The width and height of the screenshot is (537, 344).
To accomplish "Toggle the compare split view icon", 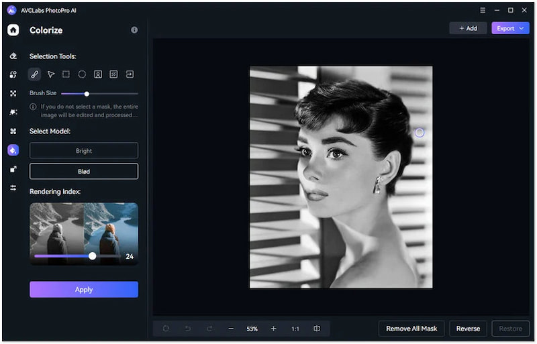I will (x=317, y=329).
